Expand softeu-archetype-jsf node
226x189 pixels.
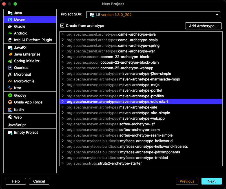pyautogui.click(x=63, y=124)
